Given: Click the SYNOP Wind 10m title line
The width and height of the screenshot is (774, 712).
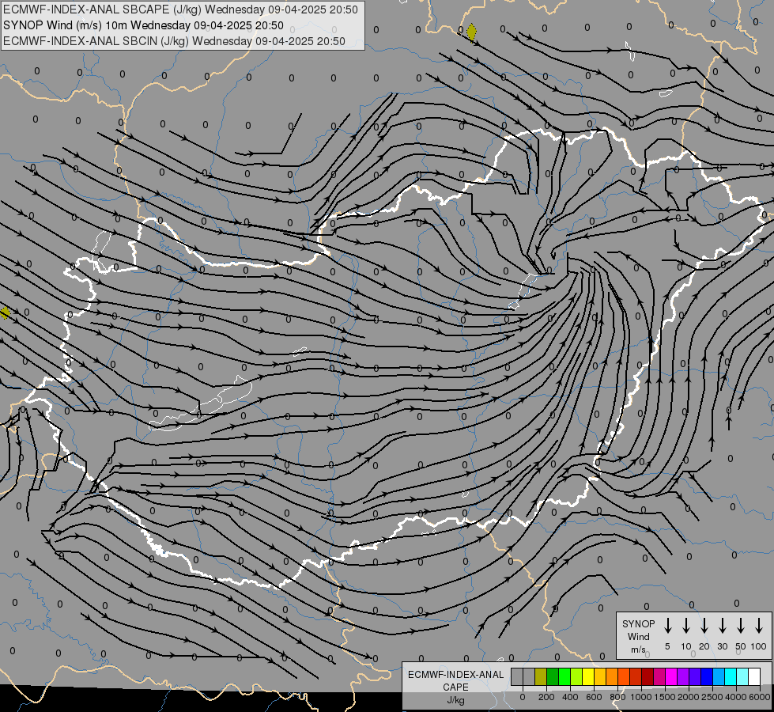Looking at the screenshot, I should [x=143, y=25].
